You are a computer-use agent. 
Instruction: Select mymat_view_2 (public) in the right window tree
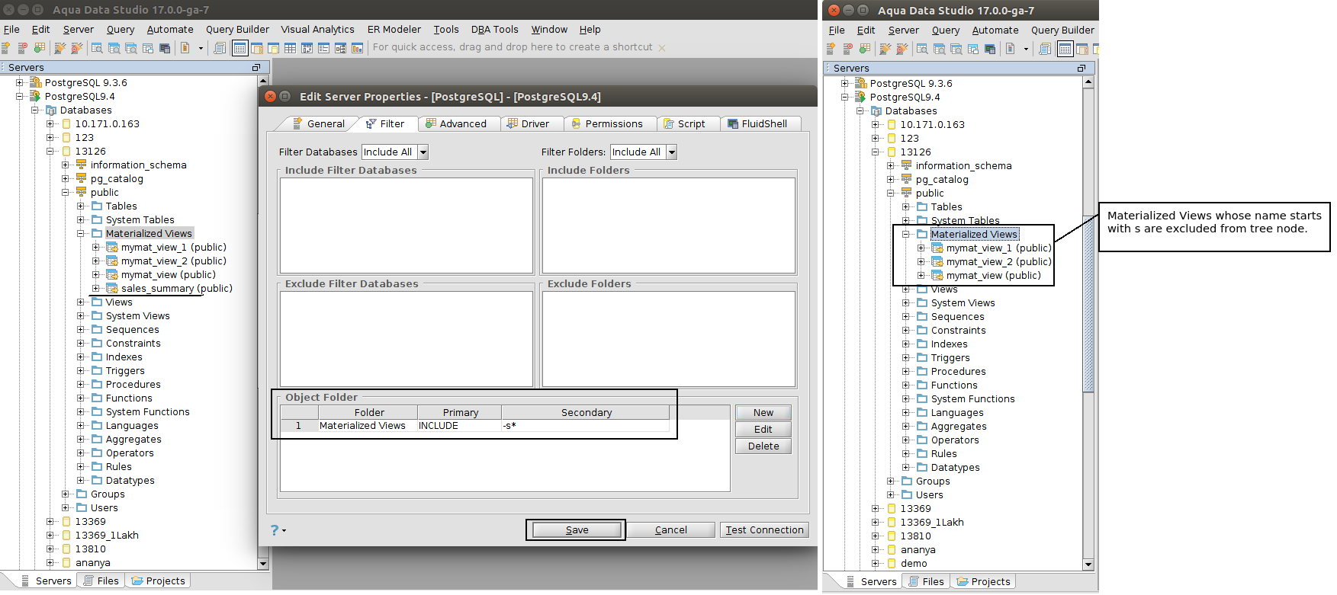point(998,262)
